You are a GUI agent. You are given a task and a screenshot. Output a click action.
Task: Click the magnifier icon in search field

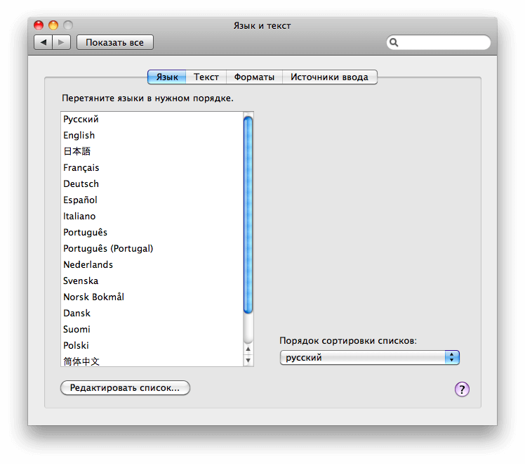(x=394, y=42)
